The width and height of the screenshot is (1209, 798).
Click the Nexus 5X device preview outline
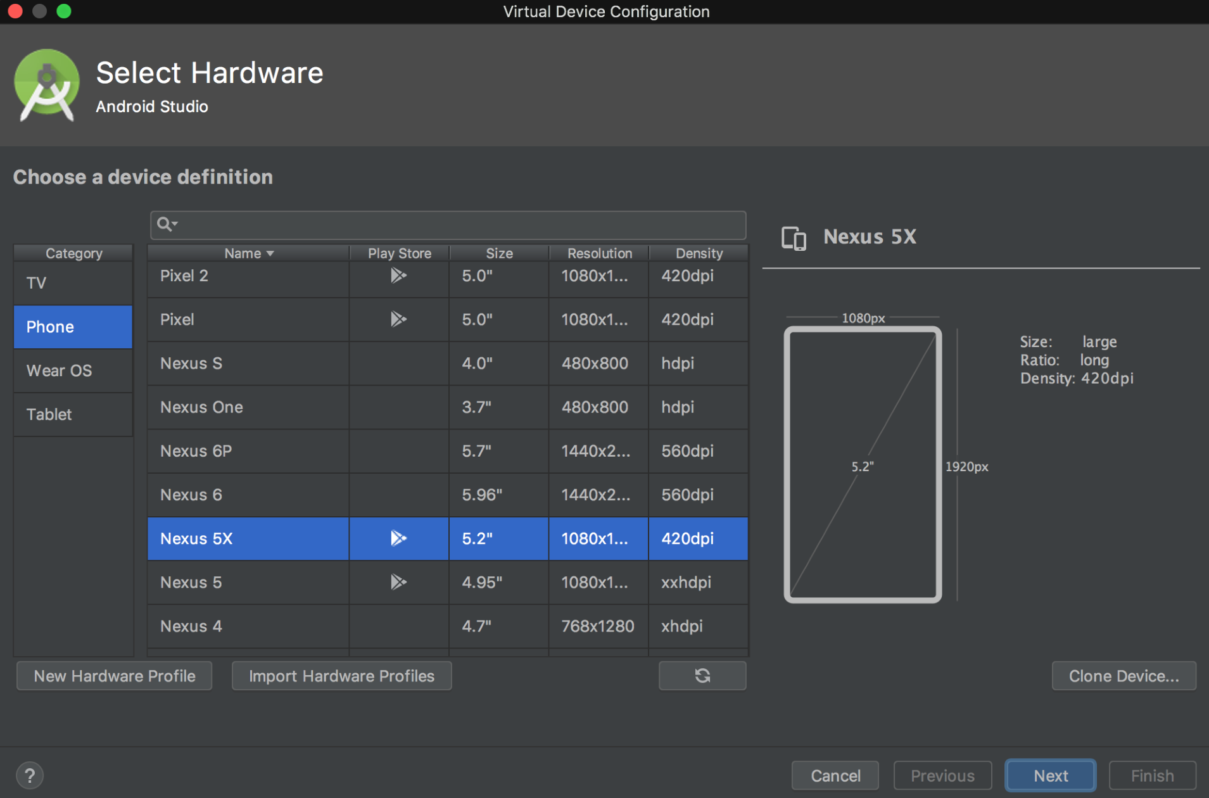[863, 464]
